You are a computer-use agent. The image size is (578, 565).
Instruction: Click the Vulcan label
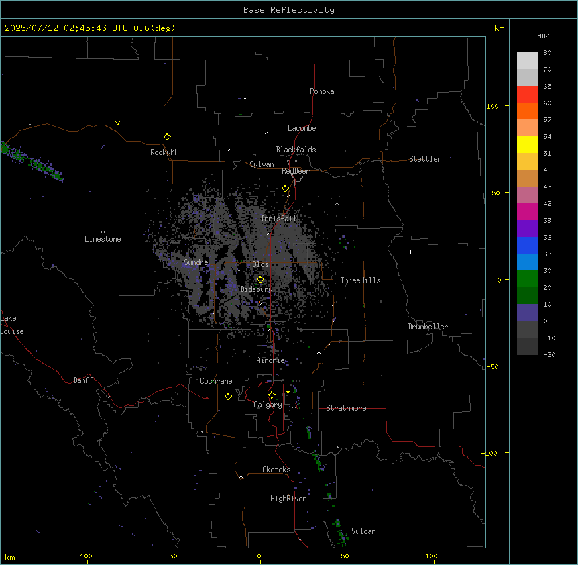[363, 531]
